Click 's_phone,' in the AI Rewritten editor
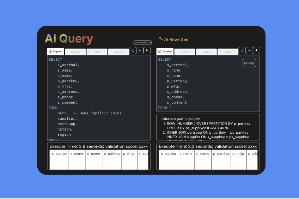Viewport: 299px width, 199px height. pyautogui.click(x=176, y=97)
